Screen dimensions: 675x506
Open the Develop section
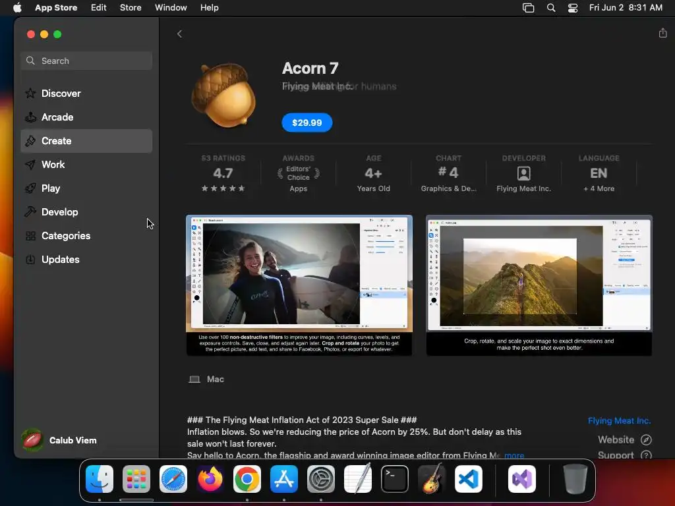(x=86, y=211)
